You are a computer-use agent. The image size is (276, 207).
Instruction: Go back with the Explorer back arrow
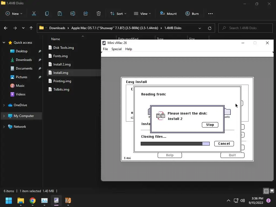coord(6,28)
